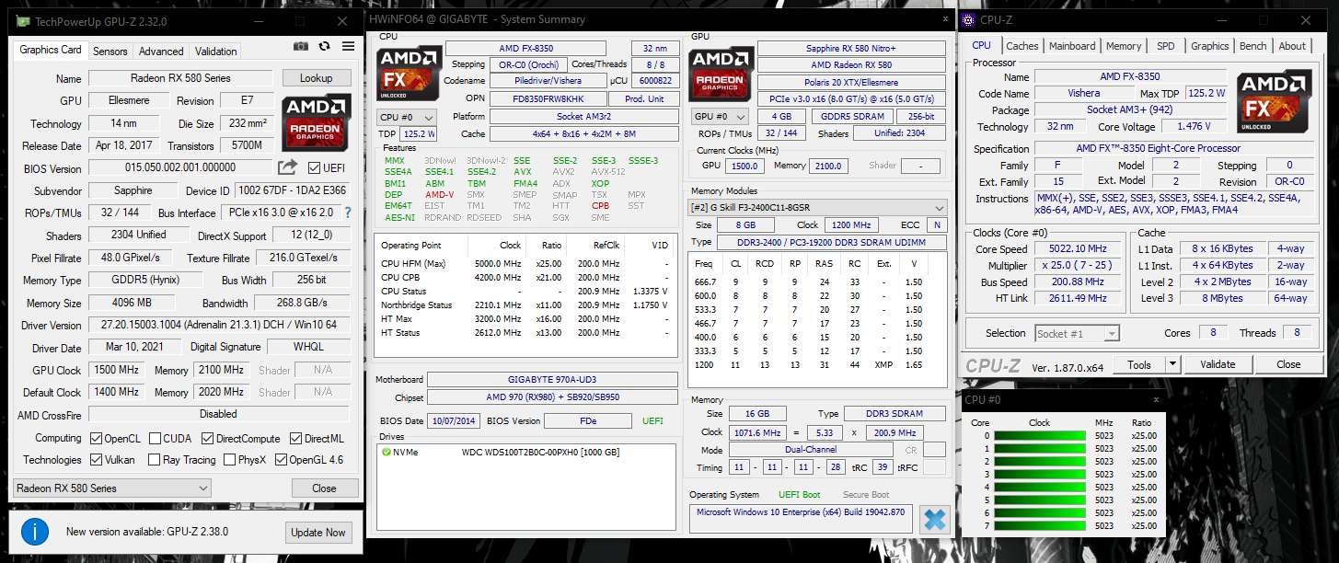Click the Bus Interface question mark icon
Screen dimensions: 1339x563
tap(348, 213)
